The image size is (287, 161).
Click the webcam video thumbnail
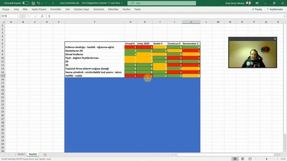[252, 54]
